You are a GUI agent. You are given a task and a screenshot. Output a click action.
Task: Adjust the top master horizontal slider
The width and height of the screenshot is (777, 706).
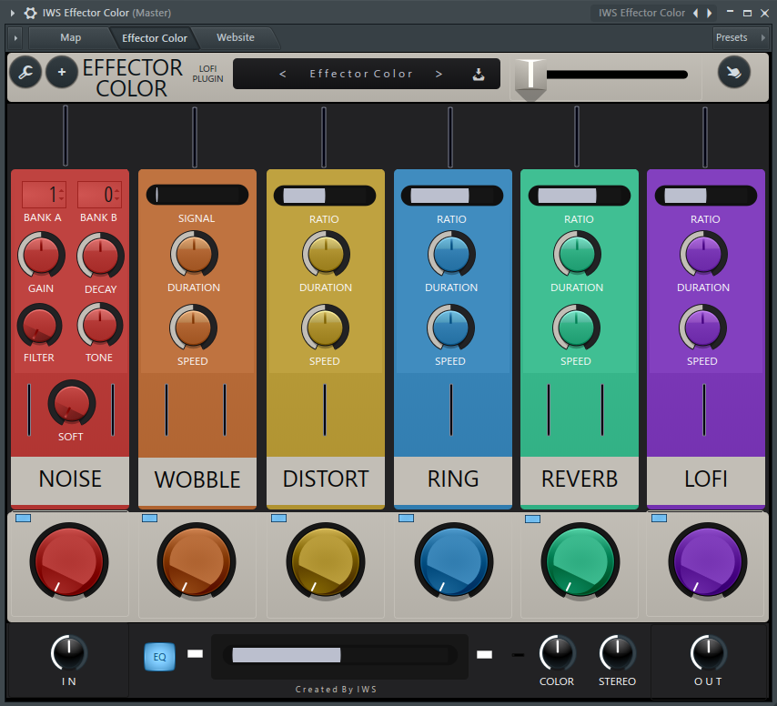point(601,75)
